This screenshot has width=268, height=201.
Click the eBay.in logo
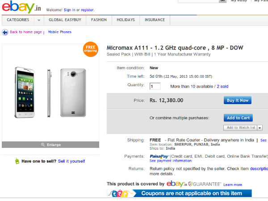[17, 8]
